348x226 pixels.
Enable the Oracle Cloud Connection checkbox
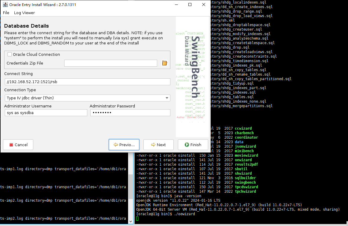point(10,54)
